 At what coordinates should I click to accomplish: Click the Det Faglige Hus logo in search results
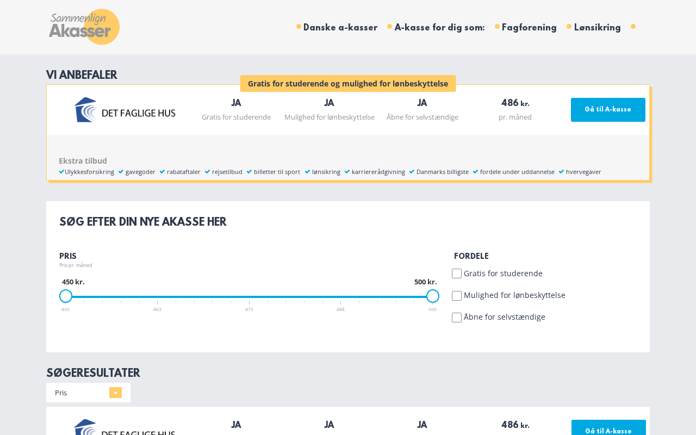coord(125,427)
